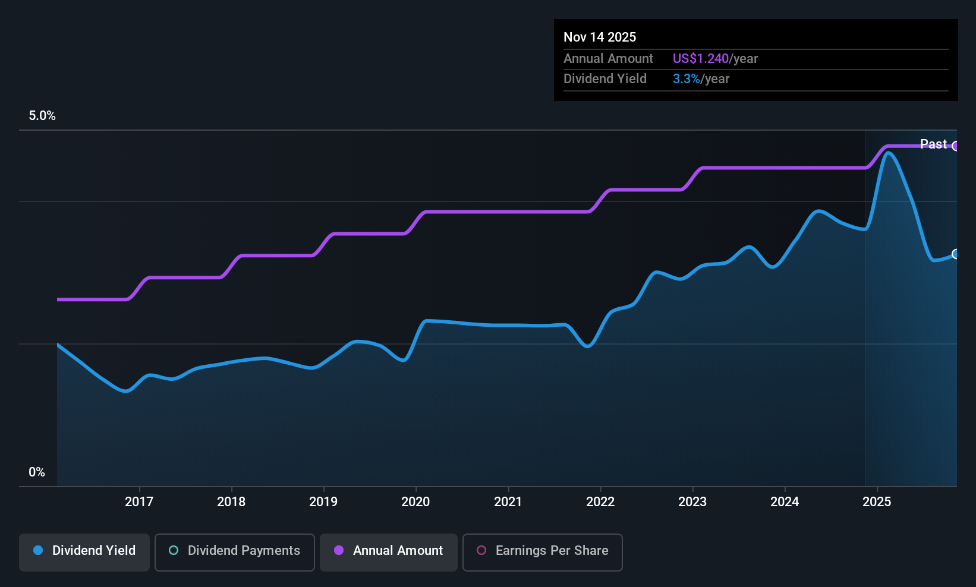The width and height of the screenshot is (976, 587).
Task: Click the Dividend Yield tooltip row label
Action: [x=605, y=78]
